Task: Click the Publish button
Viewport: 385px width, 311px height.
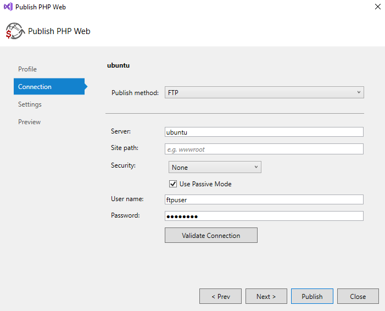Action: tap(312, 296)
